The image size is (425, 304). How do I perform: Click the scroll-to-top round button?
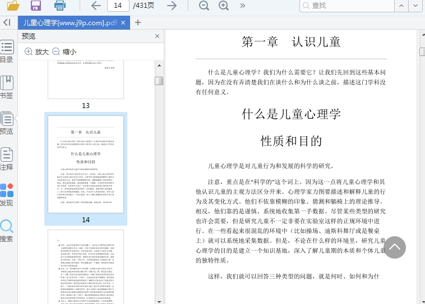395,247
